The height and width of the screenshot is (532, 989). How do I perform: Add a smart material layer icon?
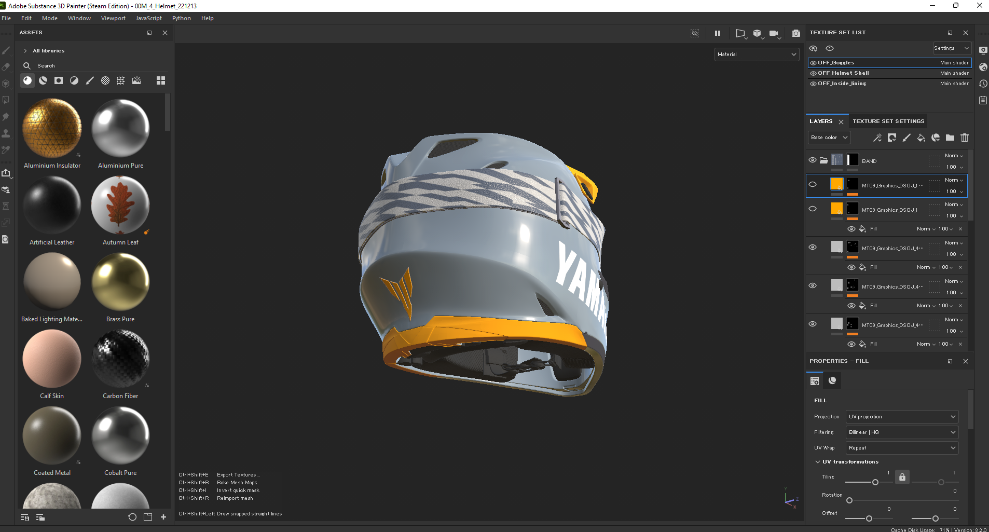coord(936,138)
